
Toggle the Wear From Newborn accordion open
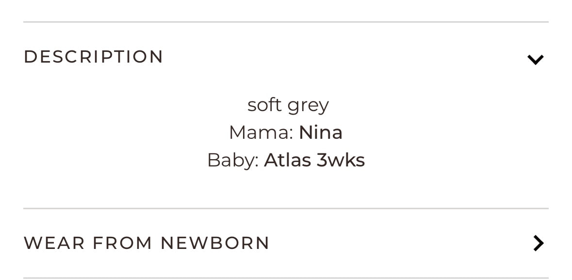pos(286,243)
